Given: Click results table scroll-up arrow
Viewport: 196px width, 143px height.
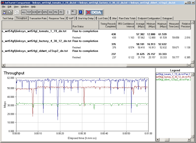Looking at the screenshot, I should tap(192, 22).
